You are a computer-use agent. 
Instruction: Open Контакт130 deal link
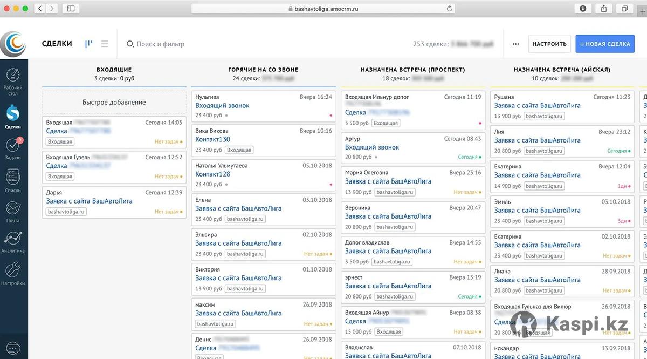coord(212,139)
